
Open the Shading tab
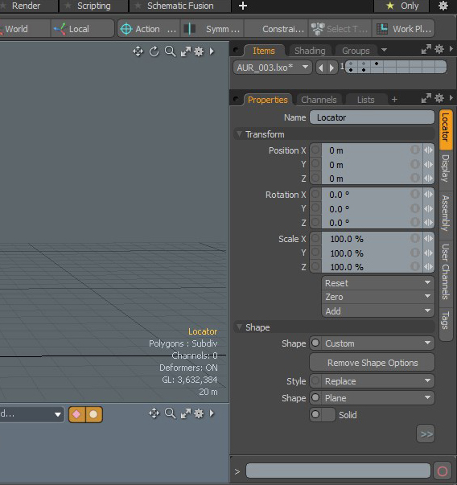click(x=310, y=51)
